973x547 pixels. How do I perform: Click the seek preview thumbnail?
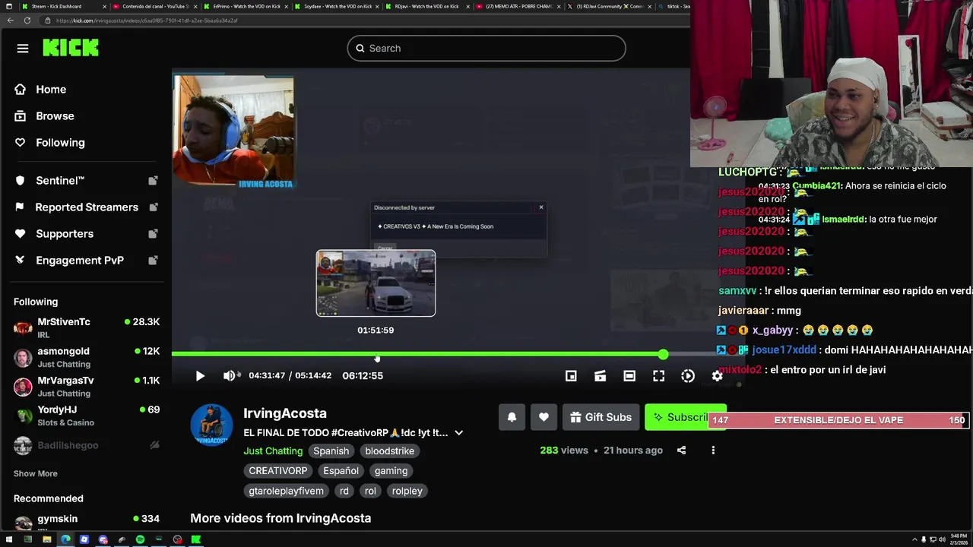[376, 283]
